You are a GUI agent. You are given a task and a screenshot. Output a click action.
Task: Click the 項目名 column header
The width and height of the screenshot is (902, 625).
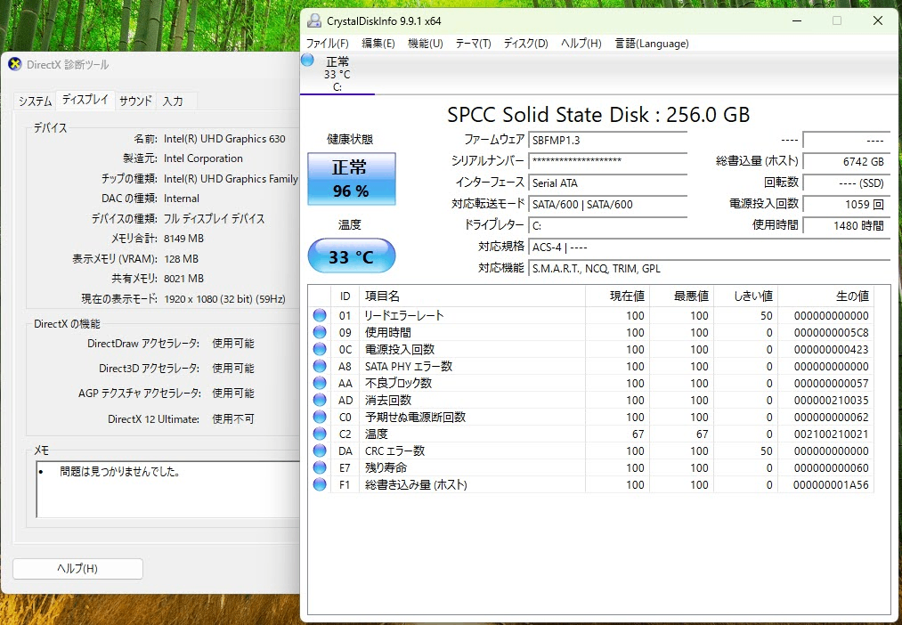click(472, 296)
